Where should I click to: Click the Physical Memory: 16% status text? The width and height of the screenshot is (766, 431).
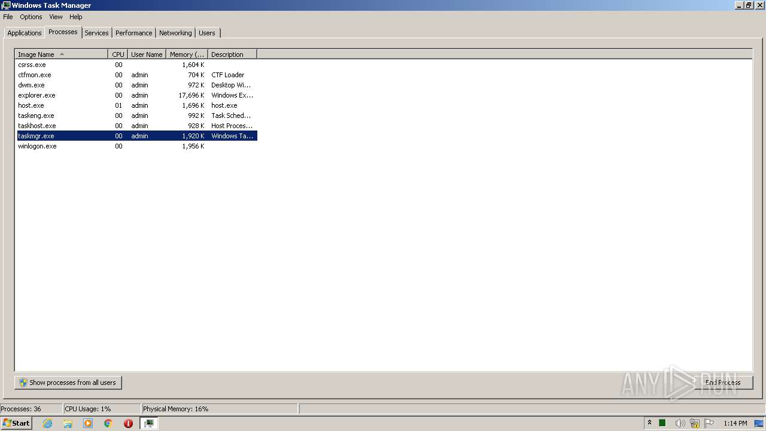click(x=175, y=409)
